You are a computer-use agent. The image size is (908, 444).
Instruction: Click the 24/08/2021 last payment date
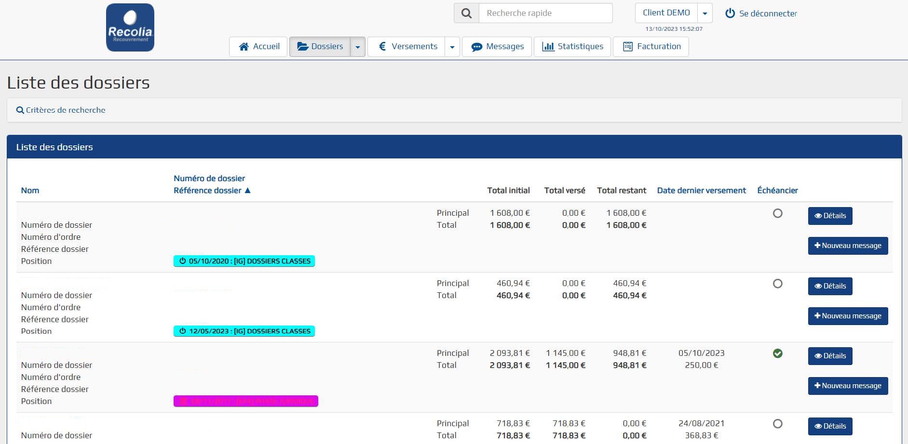coord(701,423)
